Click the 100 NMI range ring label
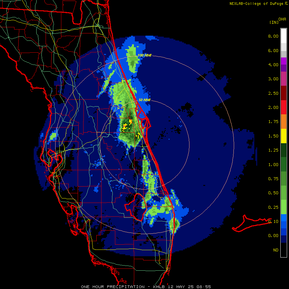This screenshot has width=289, height=289. coord(144,55)
